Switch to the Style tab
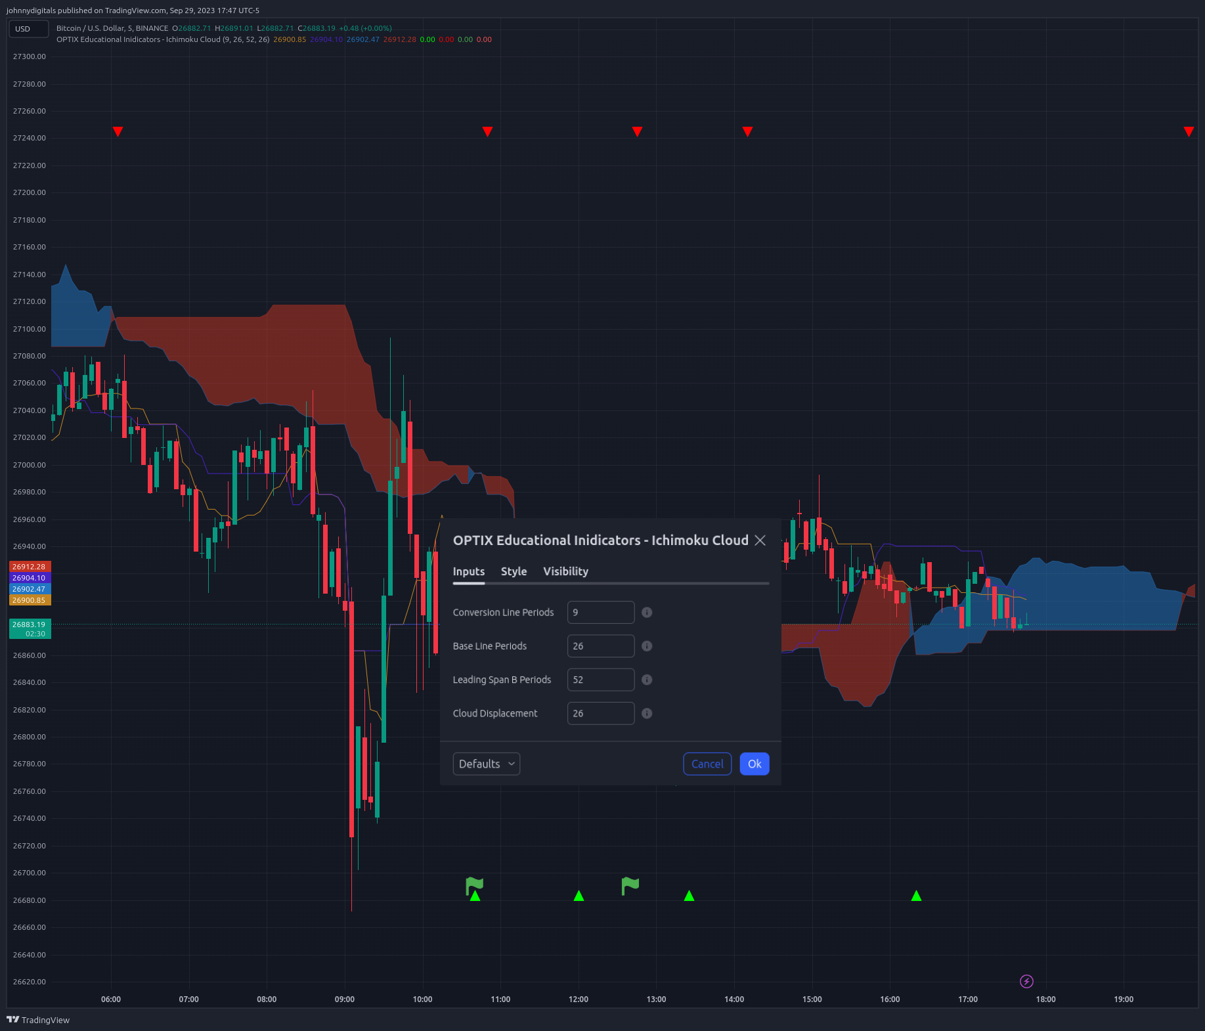This screenshot has height=1031, width=1205. 514,571
